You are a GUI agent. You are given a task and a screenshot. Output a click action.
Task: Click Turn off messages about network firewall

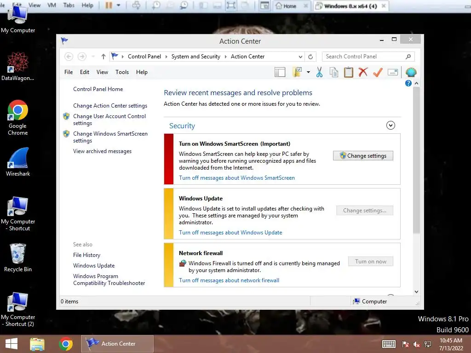(x=229, y=280)
